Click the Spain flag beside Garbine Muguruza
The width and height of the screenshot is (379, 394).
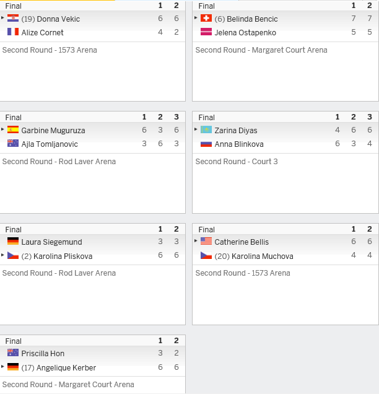[x=13, y=129]
